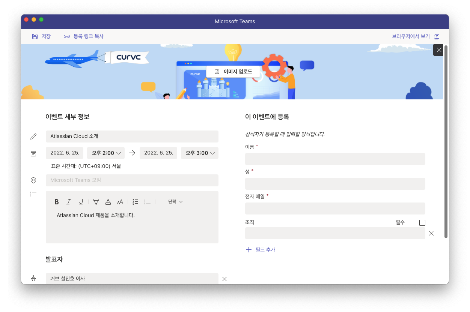Click the email (전자 메일) input field
470x312 pixels.
click(x=335, y=208)
